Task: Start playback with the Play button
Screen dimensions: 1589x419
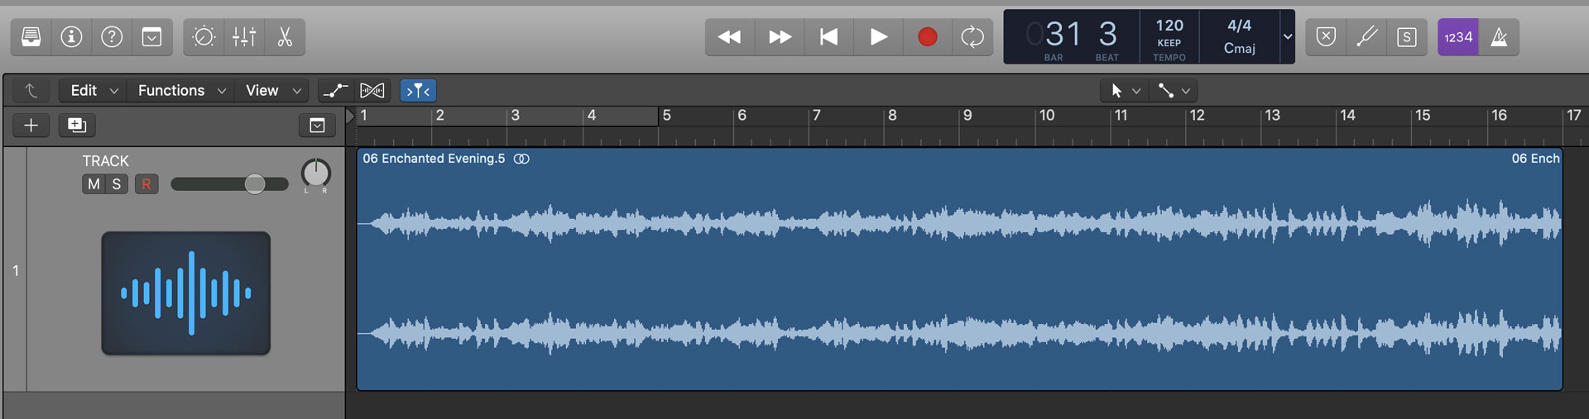Action: tap(878, 37)
